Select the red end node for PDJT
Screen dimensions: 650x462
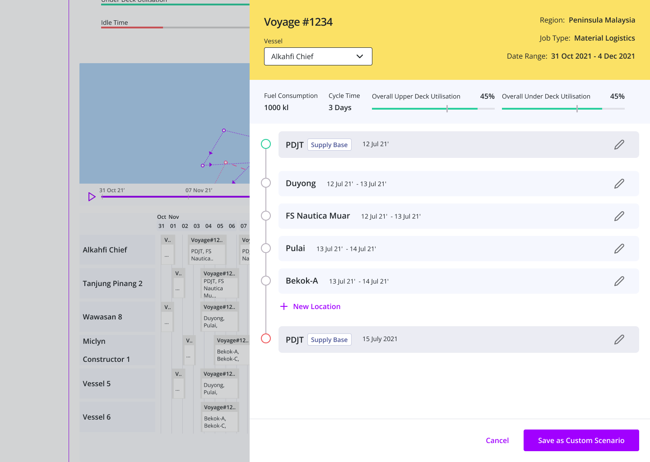point(266,338)
